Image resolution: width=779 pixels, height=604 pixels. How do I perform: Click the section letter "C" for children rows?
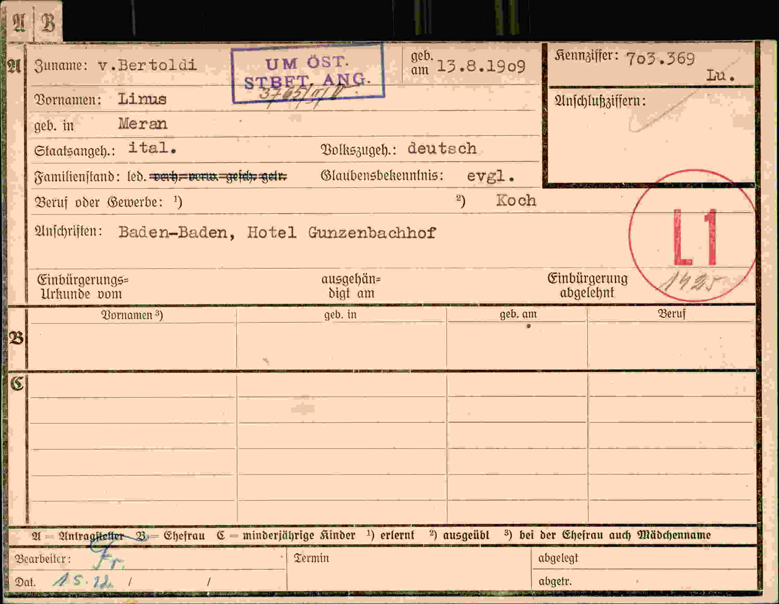click(17, 383)
